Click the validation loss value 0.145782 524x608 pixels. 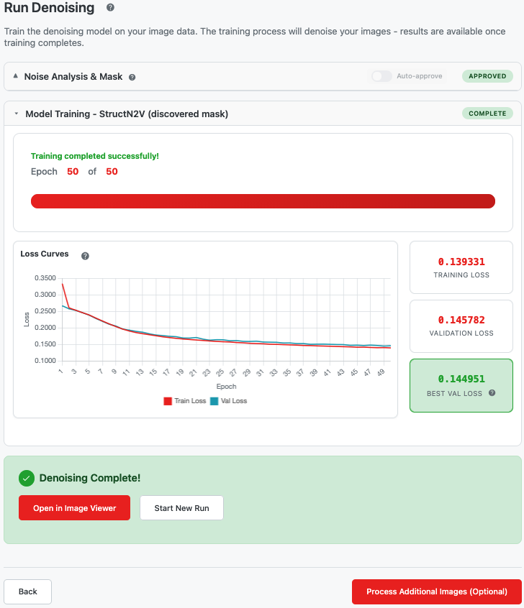(x=461, y=320)
